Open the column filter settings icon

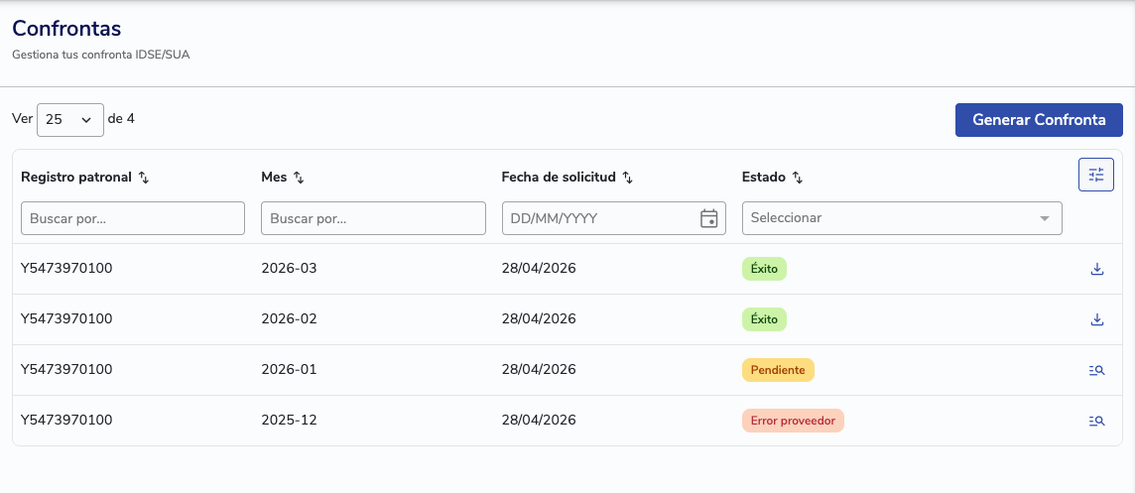tap(1095, 175)
